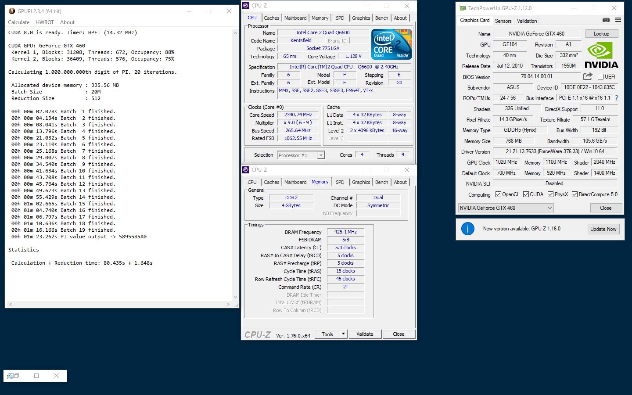Image resolution: width=632 pixels, height=395 pixels.
Task: Click the Core Speed value 2390.74 MHz
Action: (298, 115)
